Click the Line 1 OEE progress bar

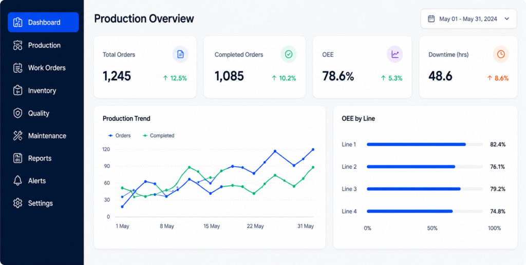425,145
